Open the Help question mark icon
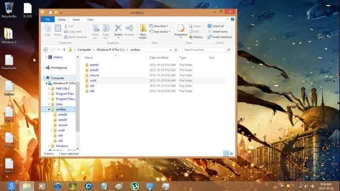The image size is (340, 191). click(x=233, y=19)
